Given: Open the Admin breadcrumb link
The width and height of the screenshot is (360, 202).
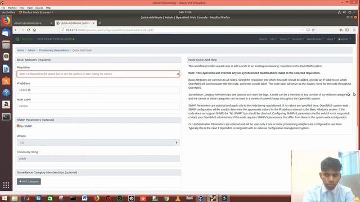Looking at the screenshot, I should pyautogui.click(x=31, y=50).
